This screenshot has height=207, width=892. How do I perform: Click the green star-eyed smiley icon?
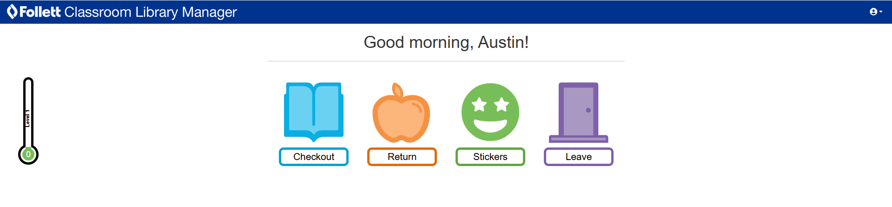tap(490, 112)
